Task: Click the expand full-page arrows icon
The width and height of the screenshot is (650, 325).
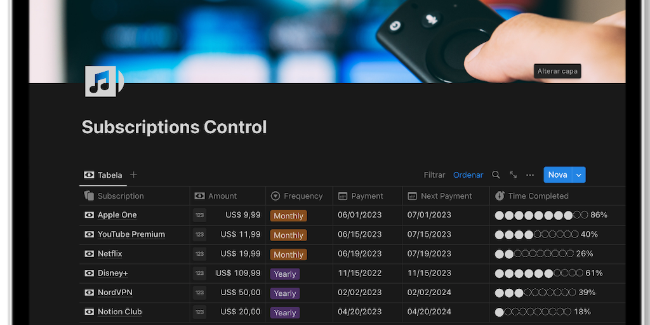Action: tap(513, 175)
